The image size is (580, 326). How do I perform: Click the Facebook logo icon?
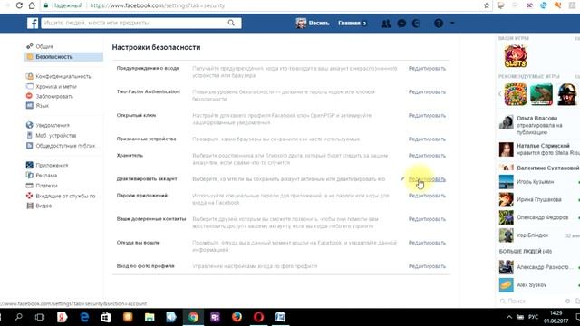(x=33, y=23)
